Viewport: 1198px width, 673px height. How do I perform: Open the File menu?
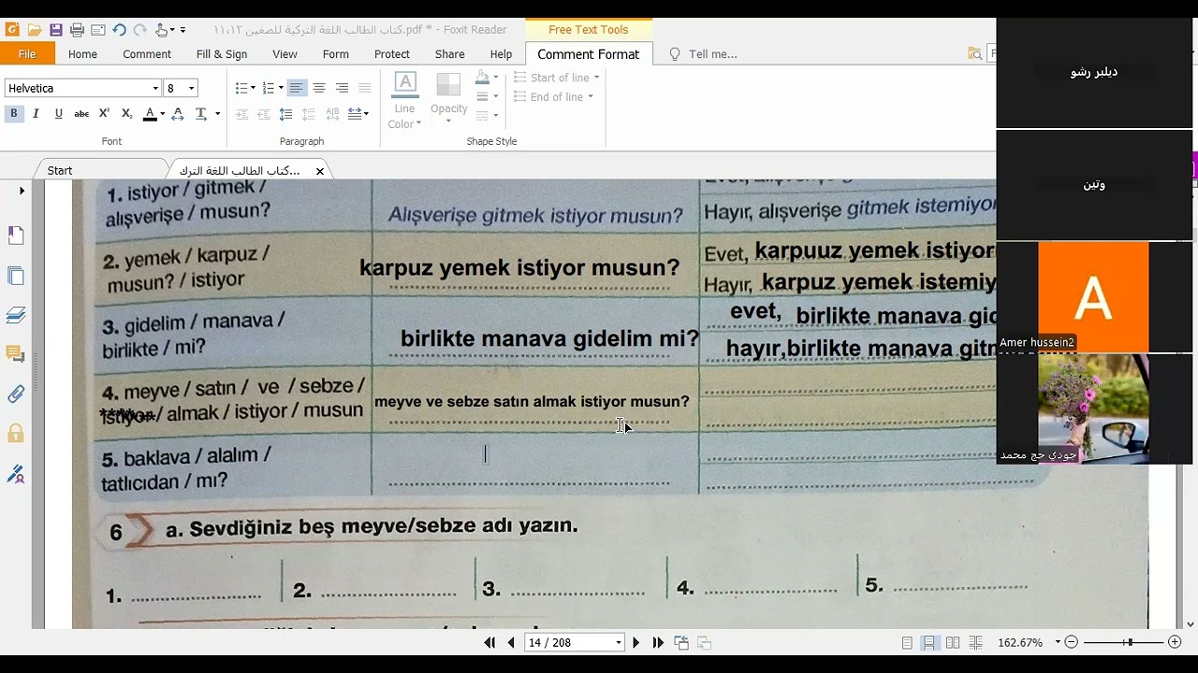click(x=27, y=54)
